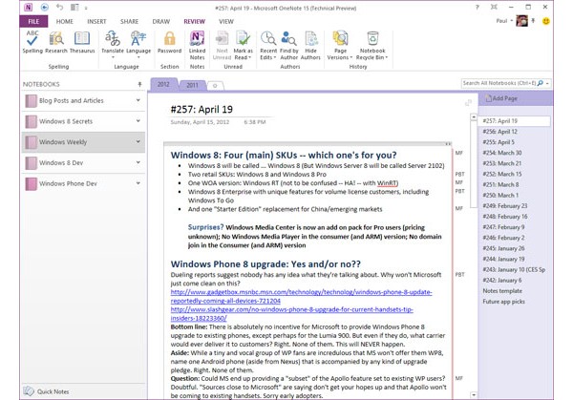Toggle Hide Authors
This screenshot has width=573, height=400.
pyautogui.click(x=310, y=45)
